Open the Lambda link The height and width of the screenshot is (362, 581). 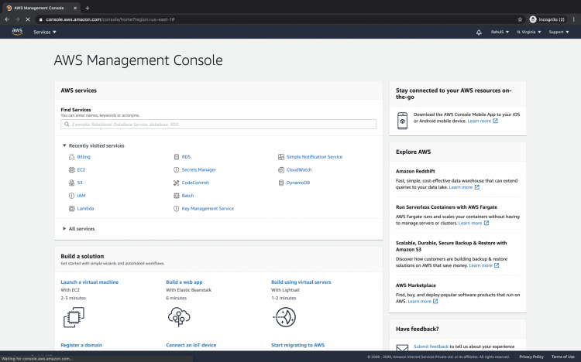pyautogui.click(x=85, y=209)
